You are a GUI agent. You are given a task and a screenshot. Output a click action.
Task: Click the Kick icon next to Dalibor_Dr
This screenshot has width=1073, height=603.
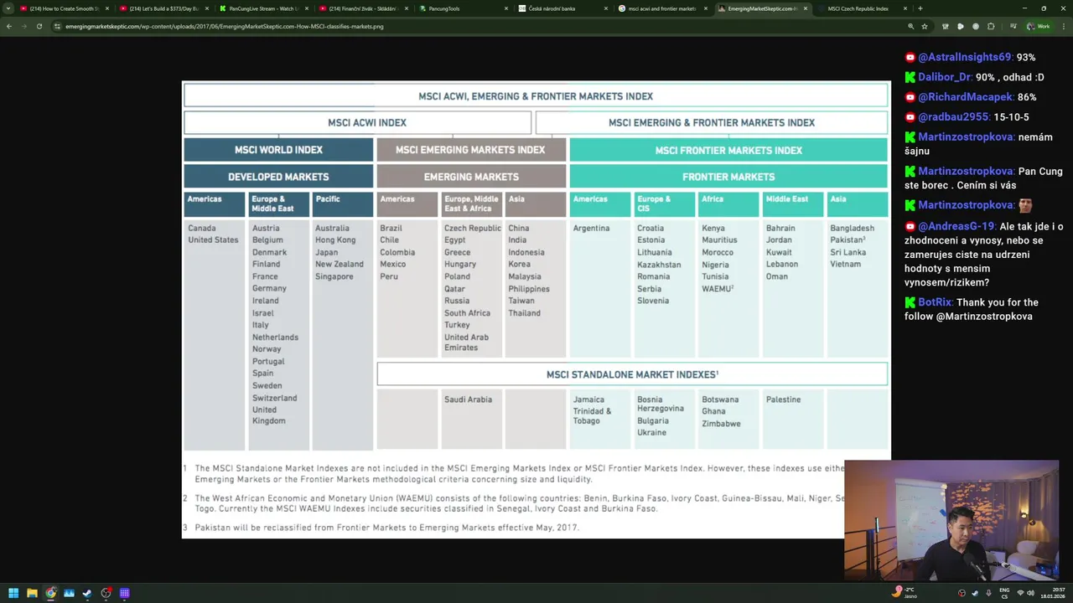point(910,77)
